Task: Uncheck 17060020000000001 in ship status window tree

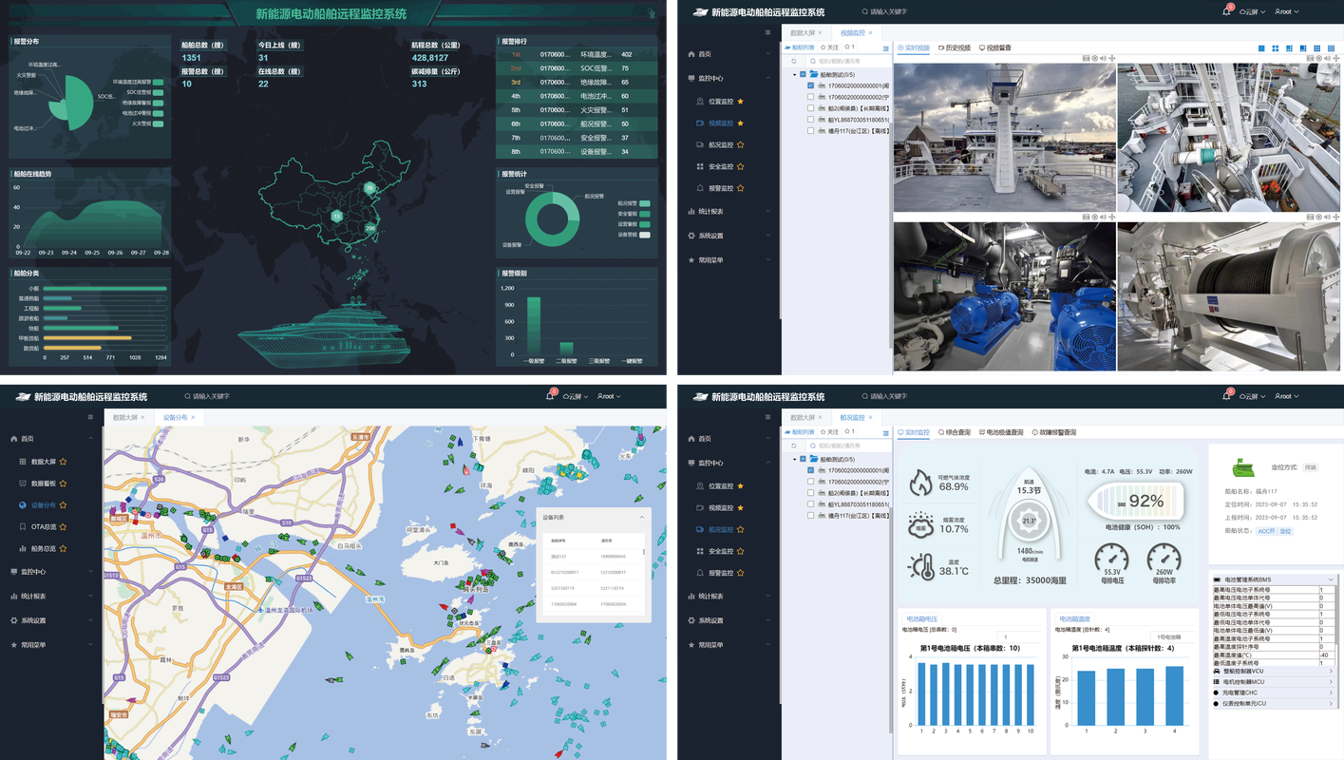Action: click(x=810, y=470)
